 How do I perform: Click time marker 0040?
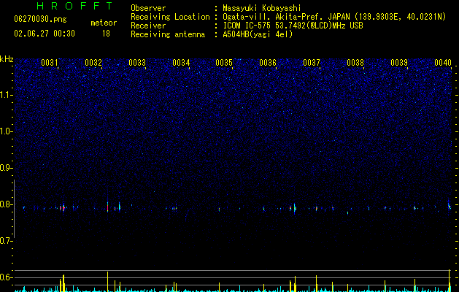(x=443, y=63)
